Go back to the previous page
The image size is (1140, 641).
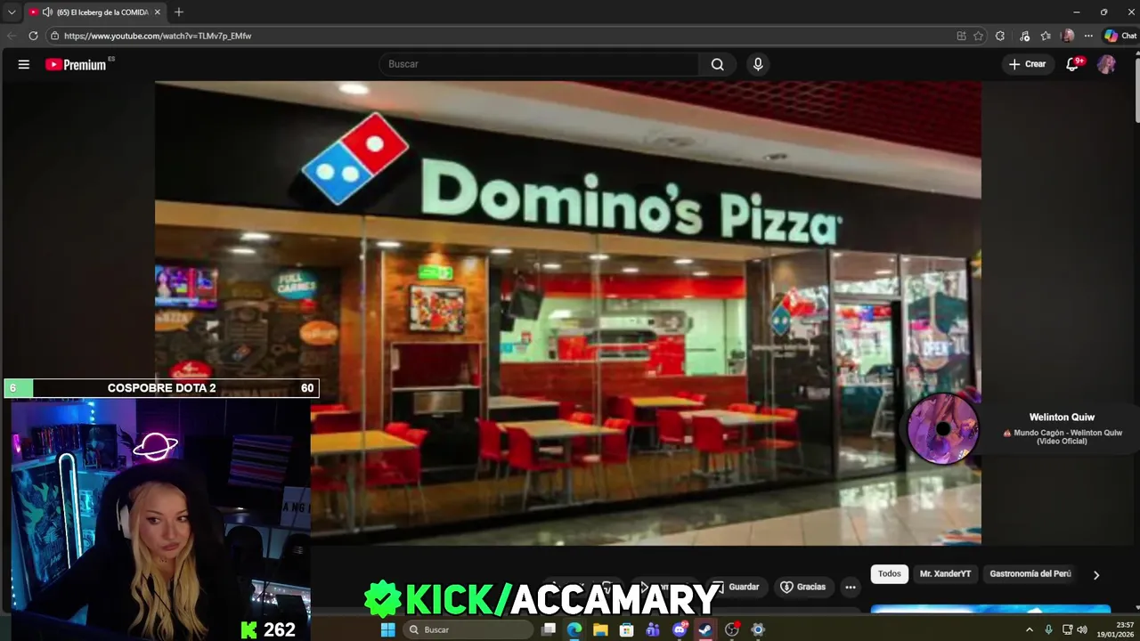point(12,36)
